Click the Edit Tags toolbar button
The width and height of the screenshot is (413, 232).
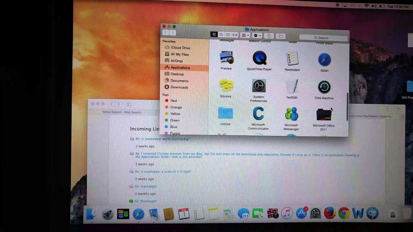(281, 36)
